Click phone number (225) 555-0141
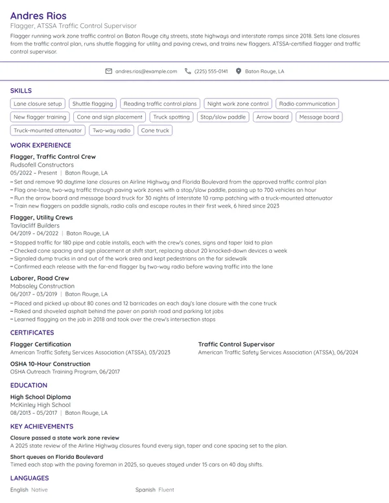 tap(211, 71)
